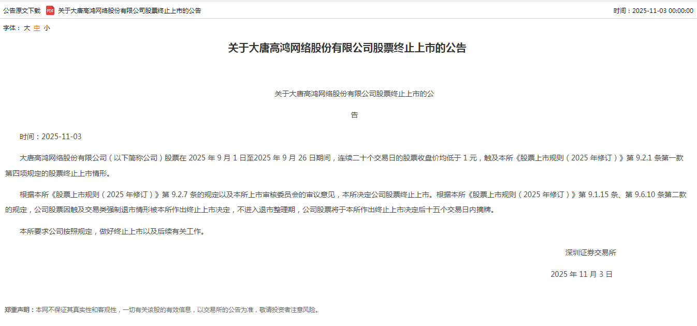Viewport: 697px width, 326px height.
Task: Click the sentence 本所要求公司按照规定
Action: click(x=112, y=231)
